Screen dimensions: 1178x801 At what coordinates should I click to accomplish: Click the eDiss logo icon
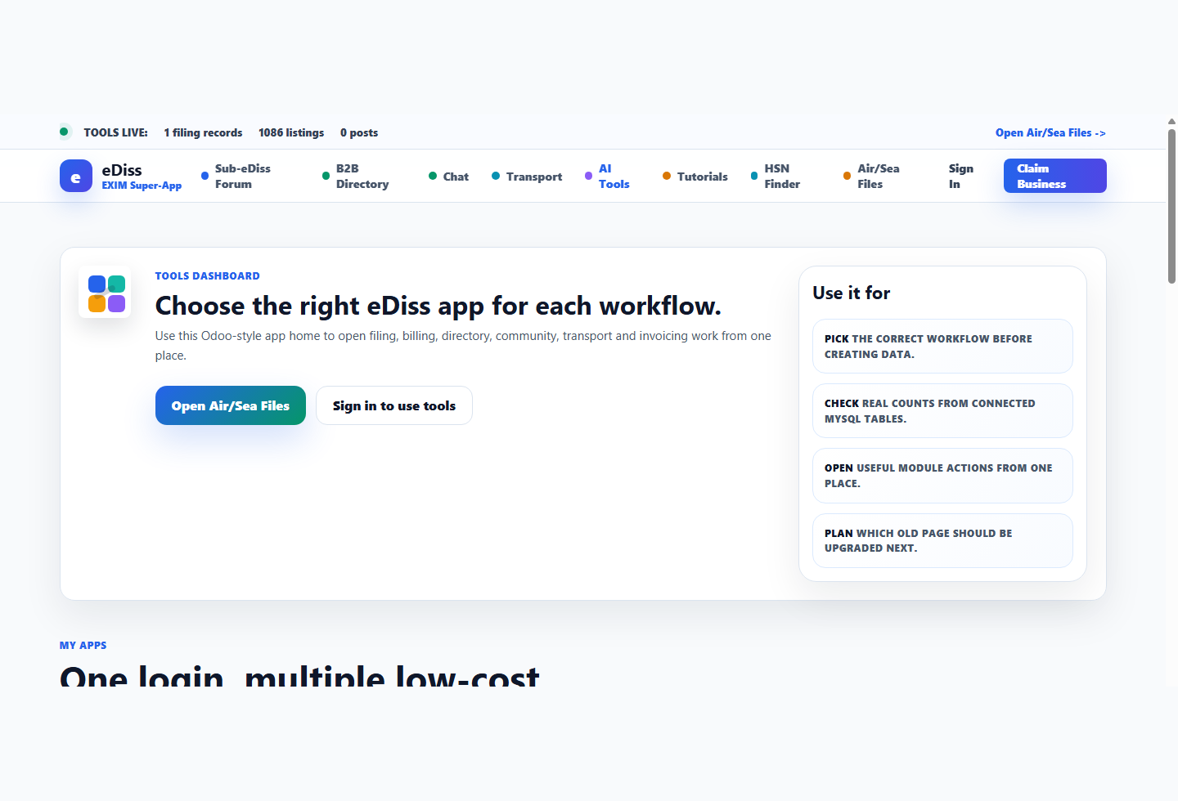[x=76, y=176]
